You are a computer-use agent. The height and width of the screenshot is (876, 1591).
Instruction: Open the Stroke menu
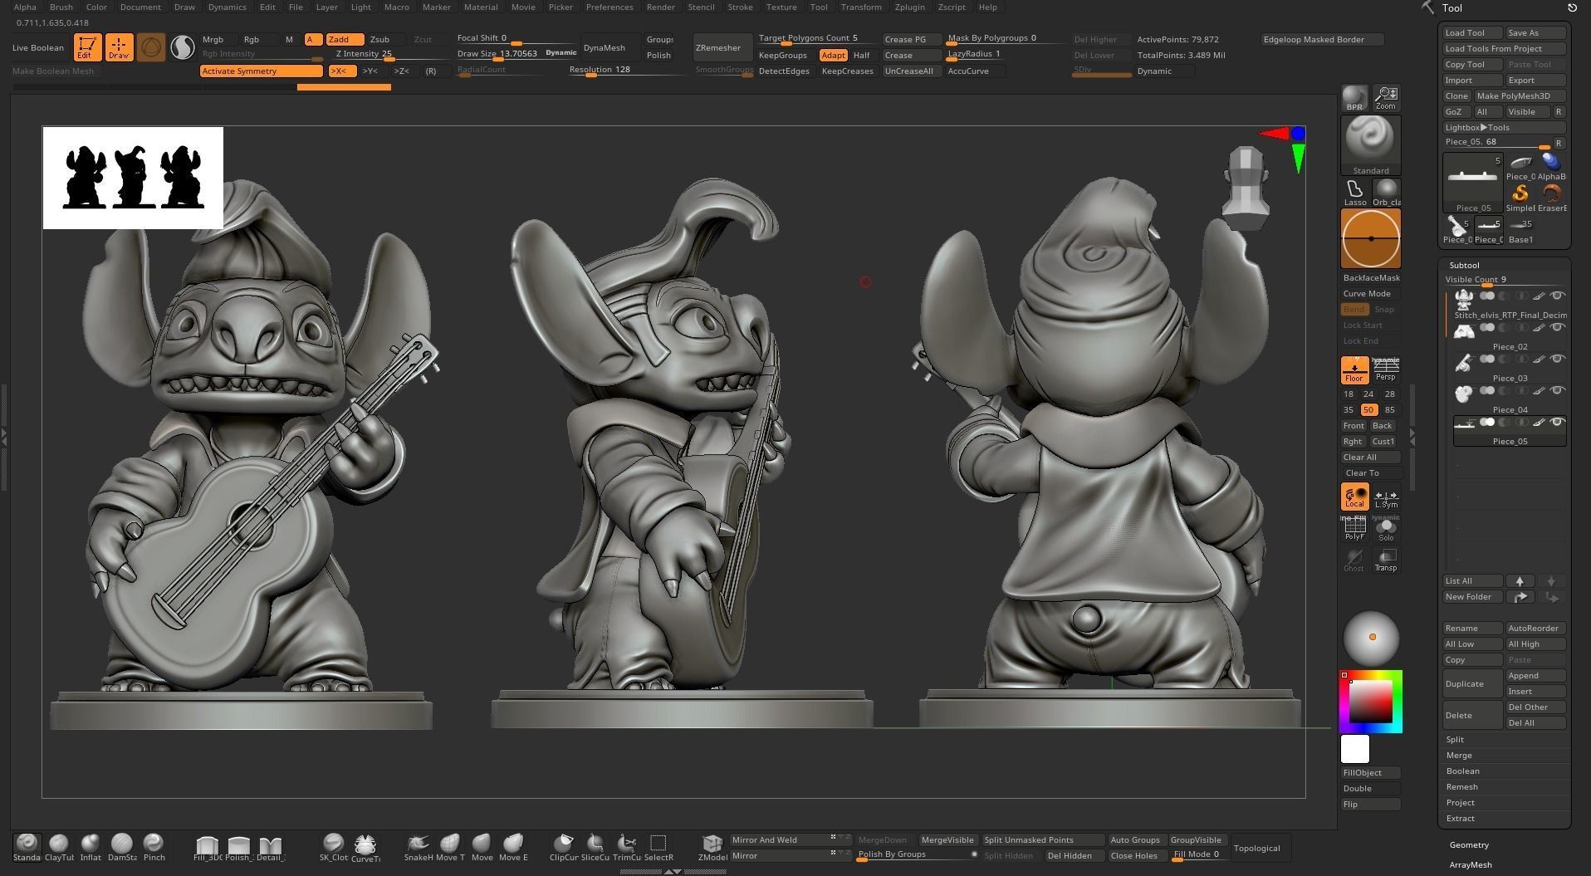[740, 7]
